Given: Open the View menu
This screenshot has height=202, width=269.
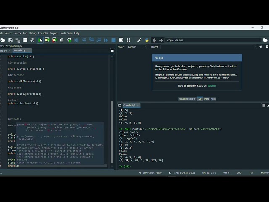Looking at the screenshot, I should (x=70, y=33).
